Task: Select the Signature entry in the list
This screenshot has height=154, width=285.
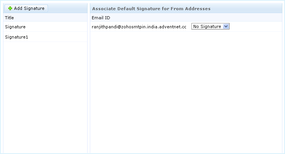Action: click(15, 27)
